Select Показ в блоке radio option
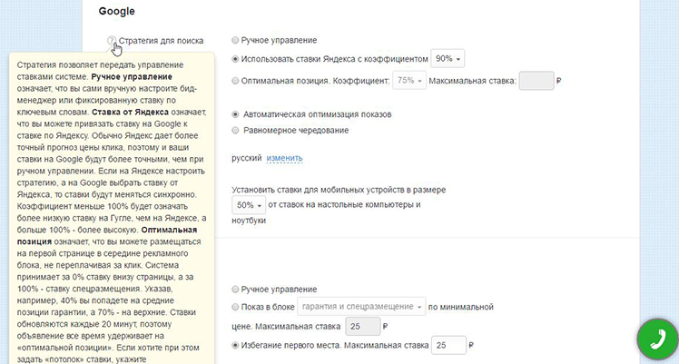This screenshot has width=679, height=364. point(235,307)
